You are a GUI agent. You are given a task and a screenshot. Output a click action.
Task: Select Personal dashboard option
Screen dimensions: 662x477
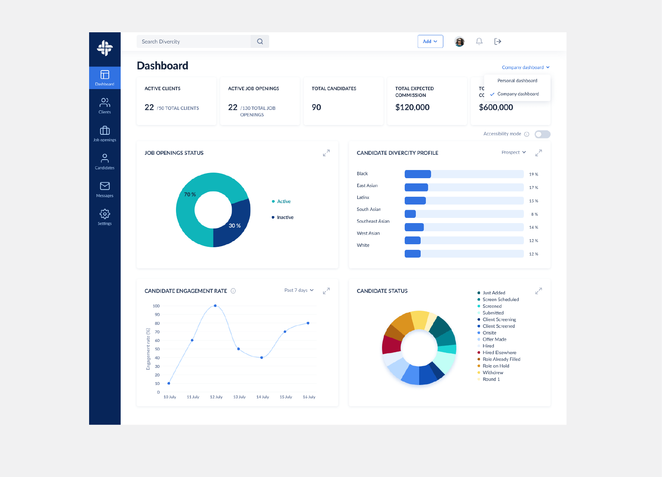click(517, 81)
